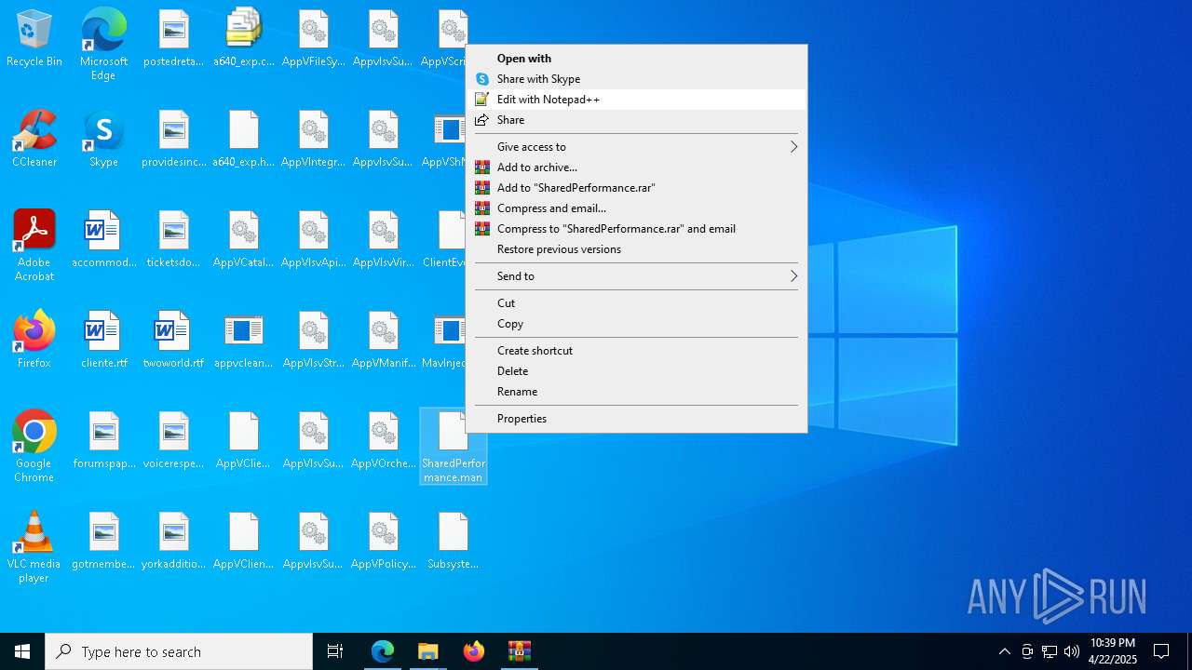The image size is (1192, 670).
Task: Choose the Share context menu entry
Action: click(x=636, y=120)
